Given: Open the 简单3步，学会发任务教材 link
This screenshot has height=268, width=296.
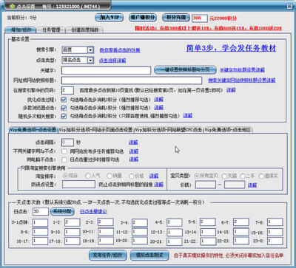Looking at the screenshot, I should click(231, 48).
